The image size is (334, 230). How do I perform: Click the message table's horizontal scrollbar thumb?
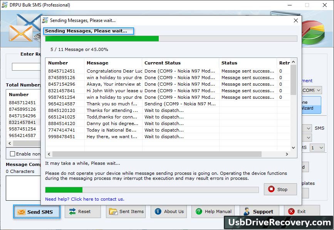click(x=157, y=154)
